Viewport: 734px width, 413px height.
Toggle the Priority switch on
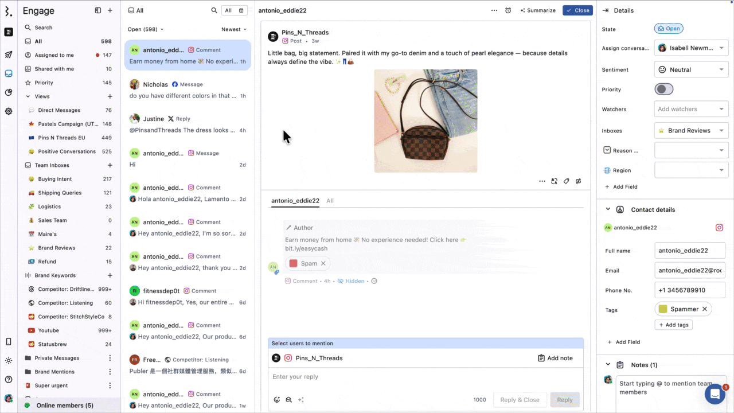pyautogui.click(x=664, y=89)
